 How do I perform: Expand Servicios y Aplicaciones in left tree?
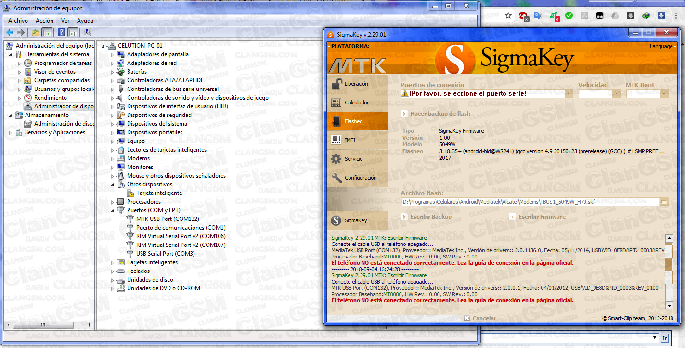(x=11, y=132)
